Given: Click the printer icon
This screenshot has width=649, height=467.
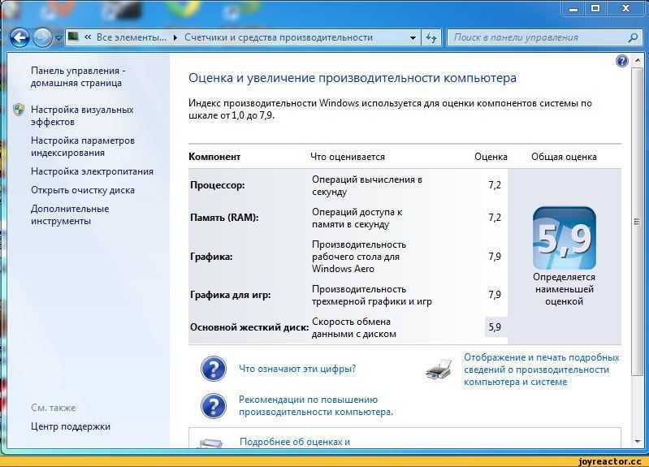Looking at the screenshot, I should (439, 370).
